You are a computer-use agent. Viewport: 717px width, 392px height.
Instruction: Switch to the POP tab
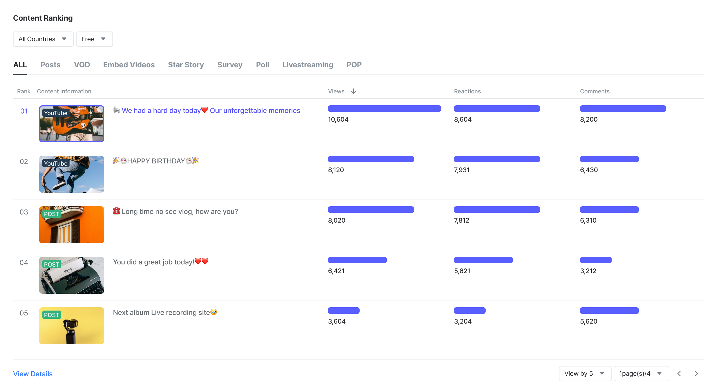coord(354,65)
